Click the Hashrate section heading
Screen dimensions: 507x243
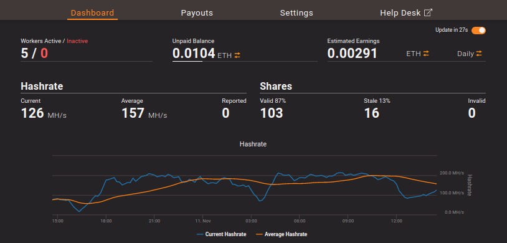(42, 87)
